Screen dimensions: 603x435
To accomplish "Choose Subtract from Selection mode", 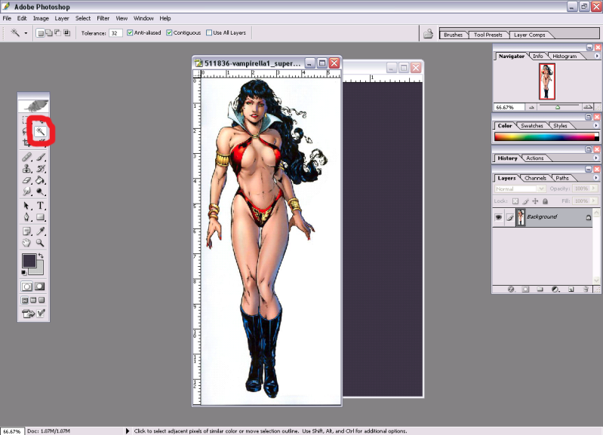I will tap(57, 33).
